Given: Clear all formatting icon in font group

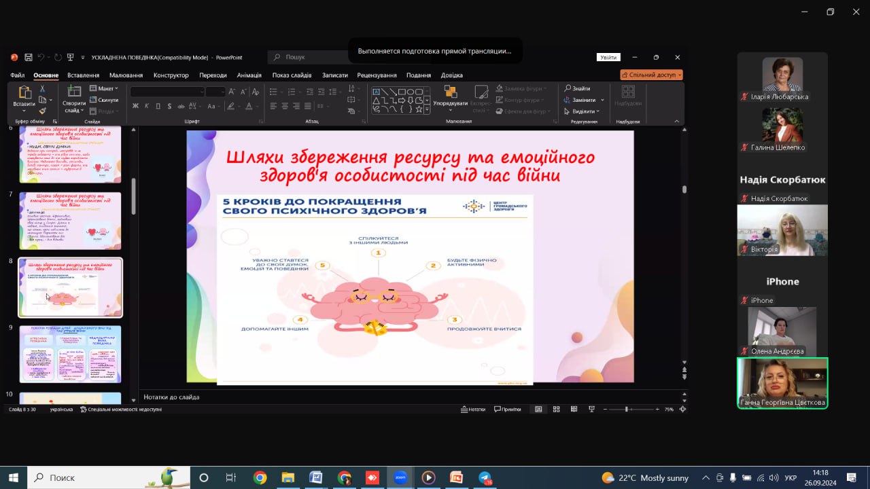Looking at the screenshot, I should tap(256, 92).
